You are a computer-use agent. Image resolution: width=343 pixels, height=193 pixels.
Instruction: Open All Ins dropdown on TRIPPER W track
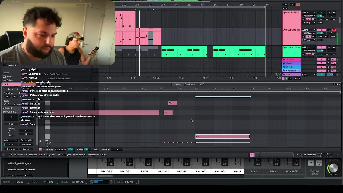click(x=309, y=47)
